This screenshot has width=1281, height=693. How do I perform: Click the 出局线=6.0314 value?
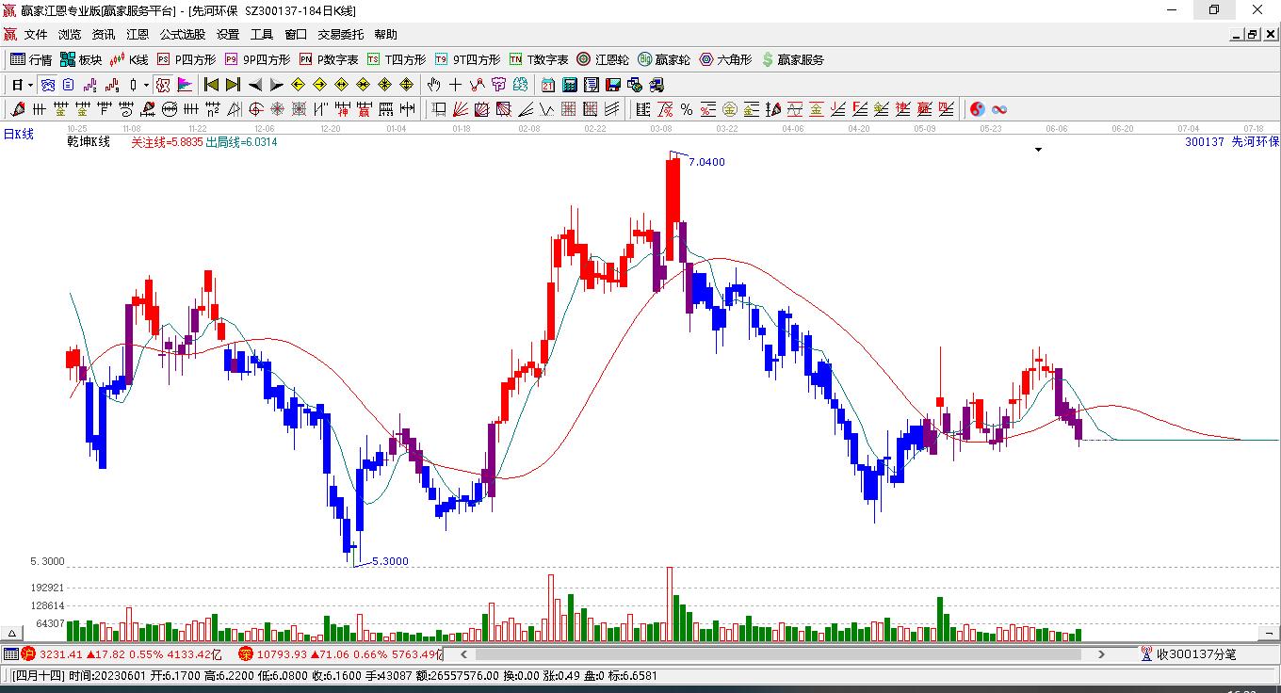pyautogui.click(x=242, y=142)
